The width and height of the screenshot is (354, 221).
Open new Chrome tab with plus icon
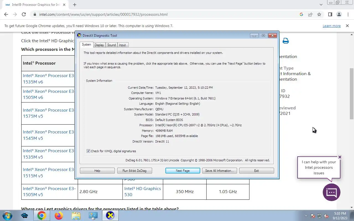pyautogui.click(x=75, y=5)
